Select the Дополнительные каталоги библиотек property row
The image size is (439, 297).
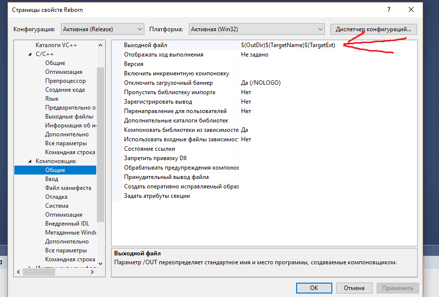pos(176,120)
